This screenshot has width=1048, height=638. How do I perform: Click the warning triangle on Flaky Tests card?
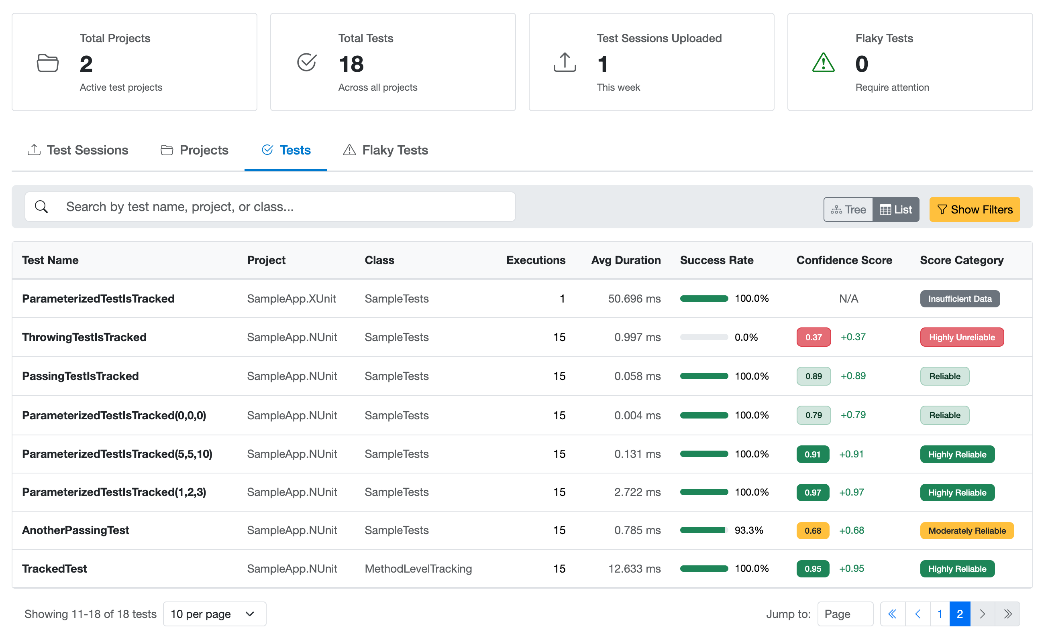pos(824,64)
